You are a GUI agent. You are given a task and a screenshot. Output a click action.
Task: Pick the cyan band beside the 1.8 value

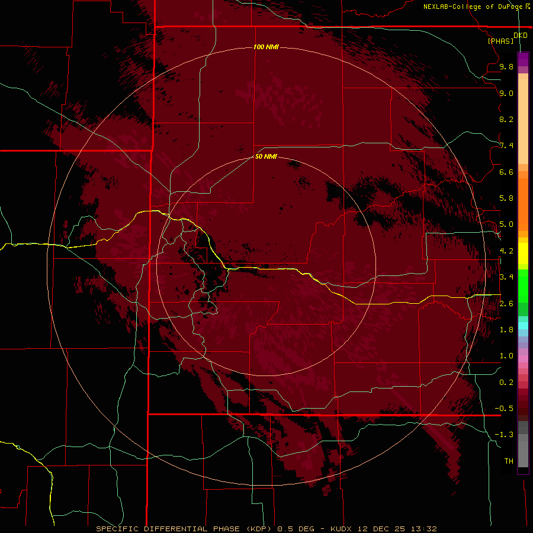click(x=523, y=326)
